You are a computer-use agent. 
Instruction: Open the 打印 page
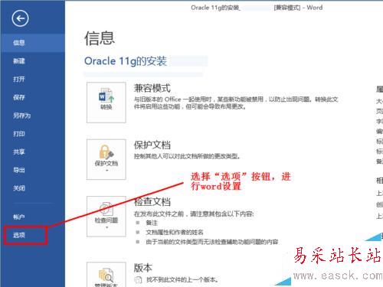[32, 134]
